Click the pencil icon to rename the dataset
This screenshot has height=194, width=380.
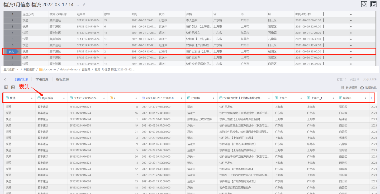point(84,4)
